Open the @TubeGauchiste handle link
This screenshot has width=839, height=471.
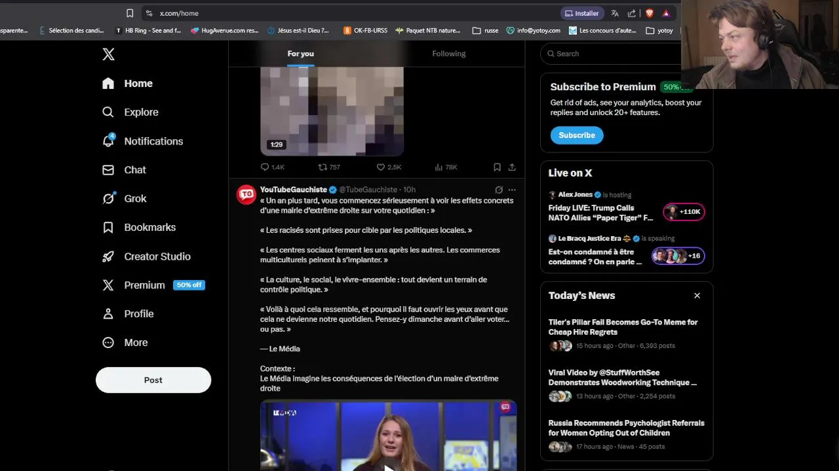368,190
